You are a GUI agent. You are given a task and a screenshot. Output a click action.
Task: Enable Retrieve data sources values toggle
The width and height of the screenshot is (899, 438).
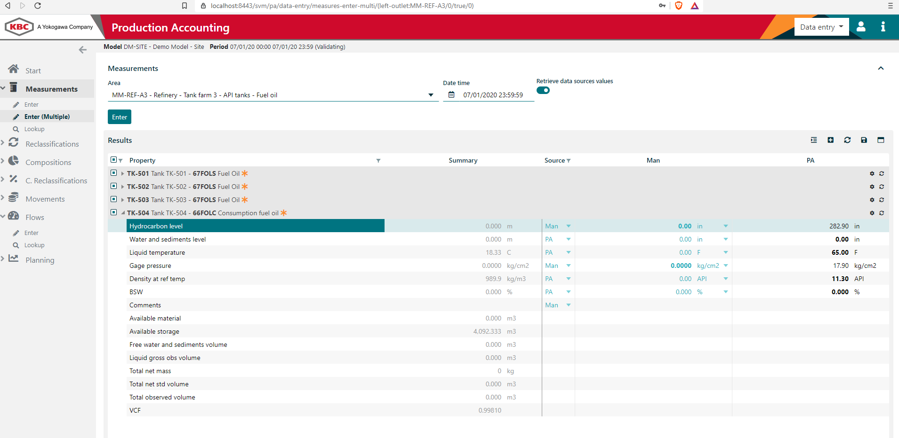click(x=543, y=90)
